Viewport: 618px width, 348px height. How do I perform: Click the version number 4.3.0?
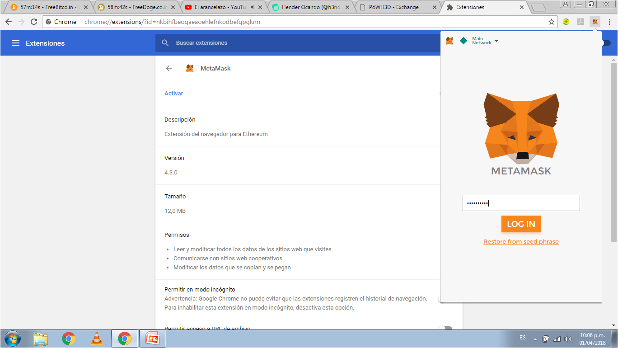171,173
